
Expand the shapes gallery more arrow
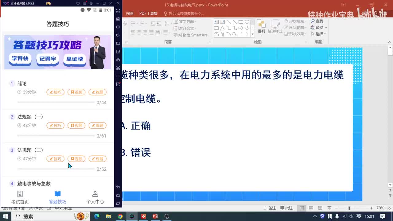coord(253,34)
